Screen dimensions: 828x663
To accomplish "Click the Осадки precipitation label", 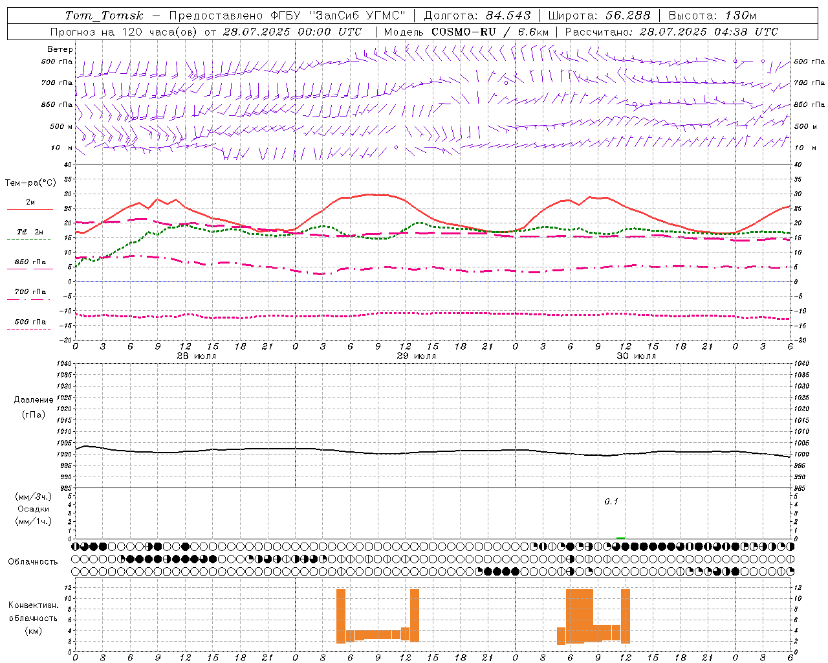I will pyautogui.click(x=34, y=509).
